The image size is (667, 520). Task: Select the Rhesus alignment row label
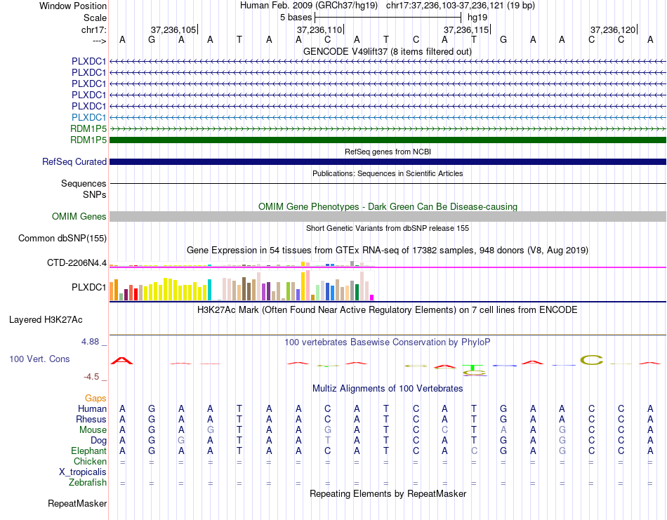tap(91, 419)
